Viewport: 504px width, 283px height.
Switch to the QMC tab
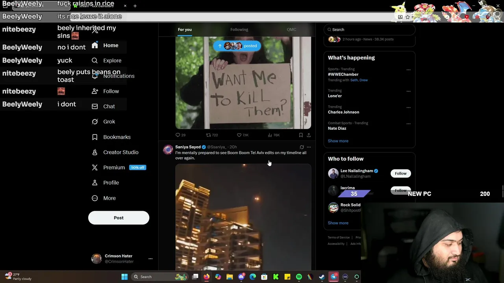coord(291,29)
